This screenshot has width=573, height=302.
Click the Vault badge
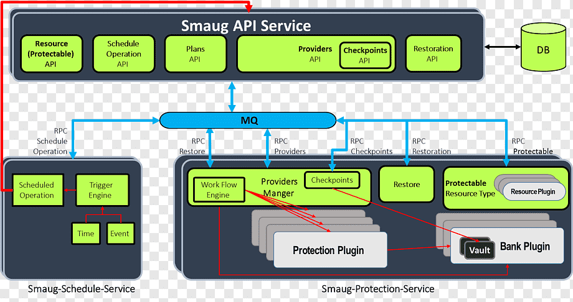479,250
